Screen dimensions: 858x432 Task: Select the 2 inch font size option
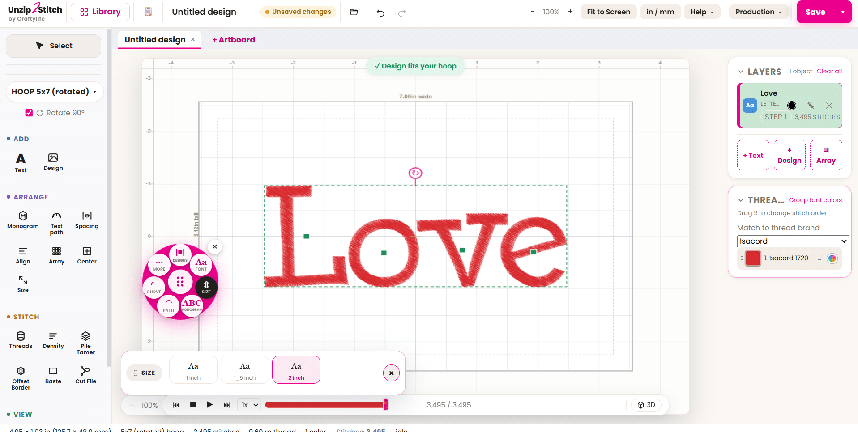tap(296, 370)
